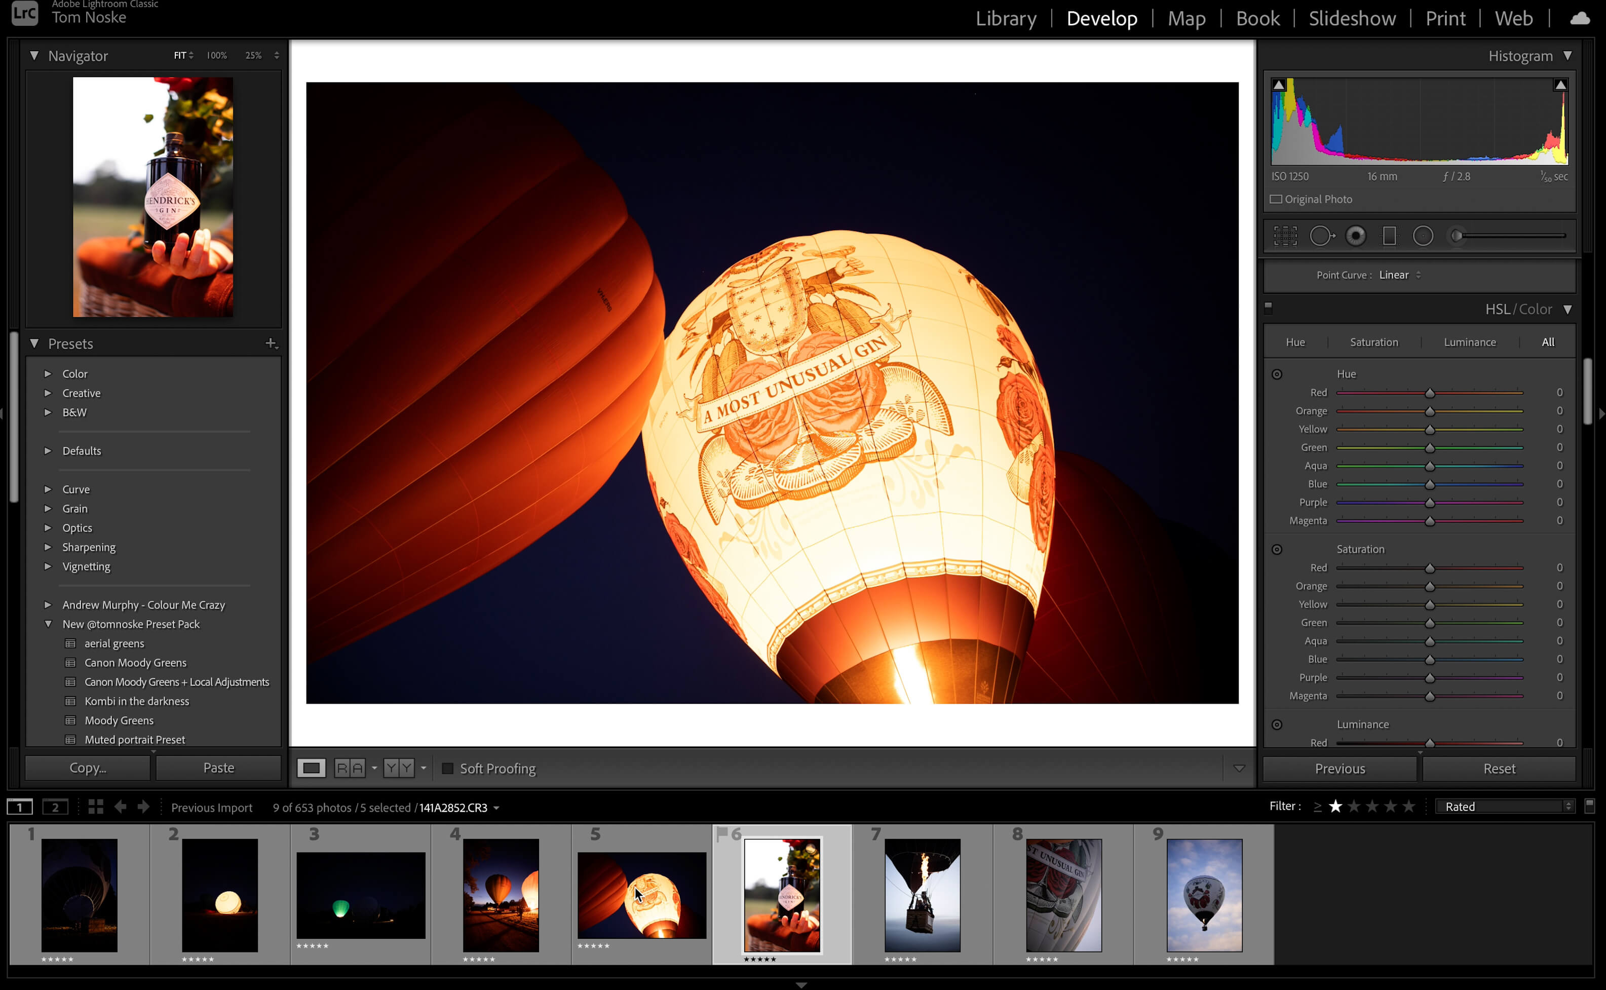This screenshot has height=990, width=1606.
Task: Select the crop overlay tool icon
Action: pos(1285,235)
